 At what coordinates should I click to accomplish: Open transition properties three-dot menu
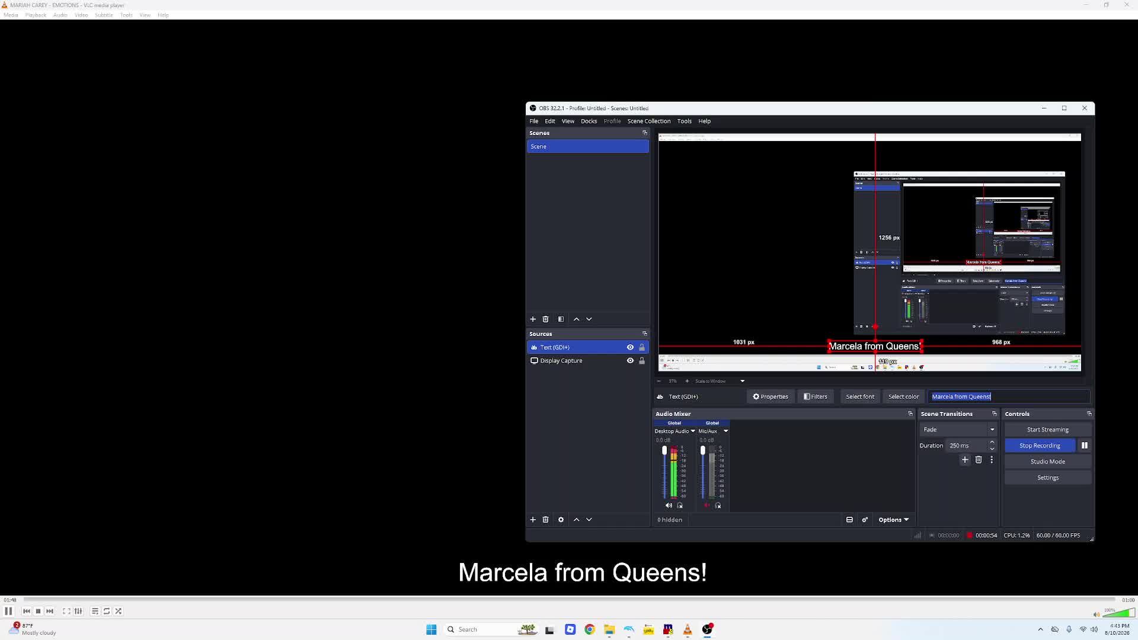coord(992,460)
